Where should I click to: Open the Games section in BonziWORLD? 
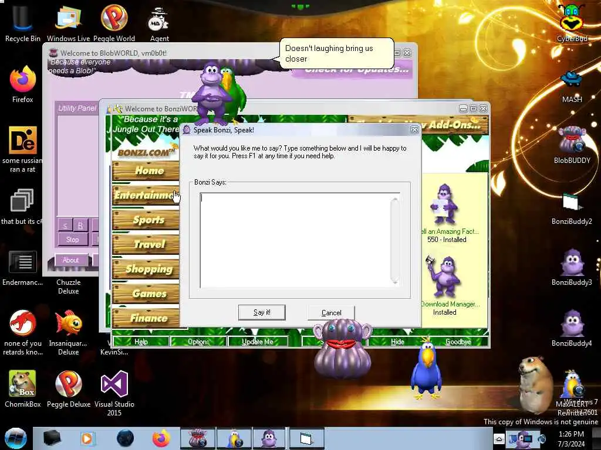tap(146, 293)
